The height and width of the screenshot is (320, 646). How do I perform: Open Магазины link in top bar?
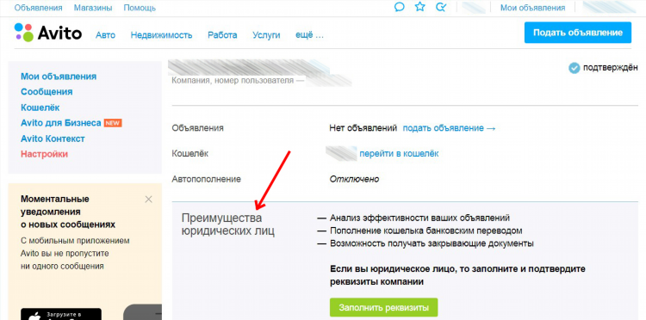click(93, 8)
